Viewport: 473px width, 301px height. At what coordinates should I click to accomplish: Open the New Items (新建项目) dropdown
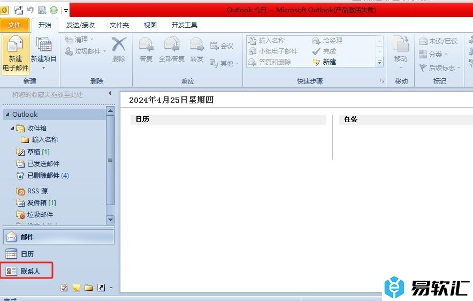[x=44, y=54]
